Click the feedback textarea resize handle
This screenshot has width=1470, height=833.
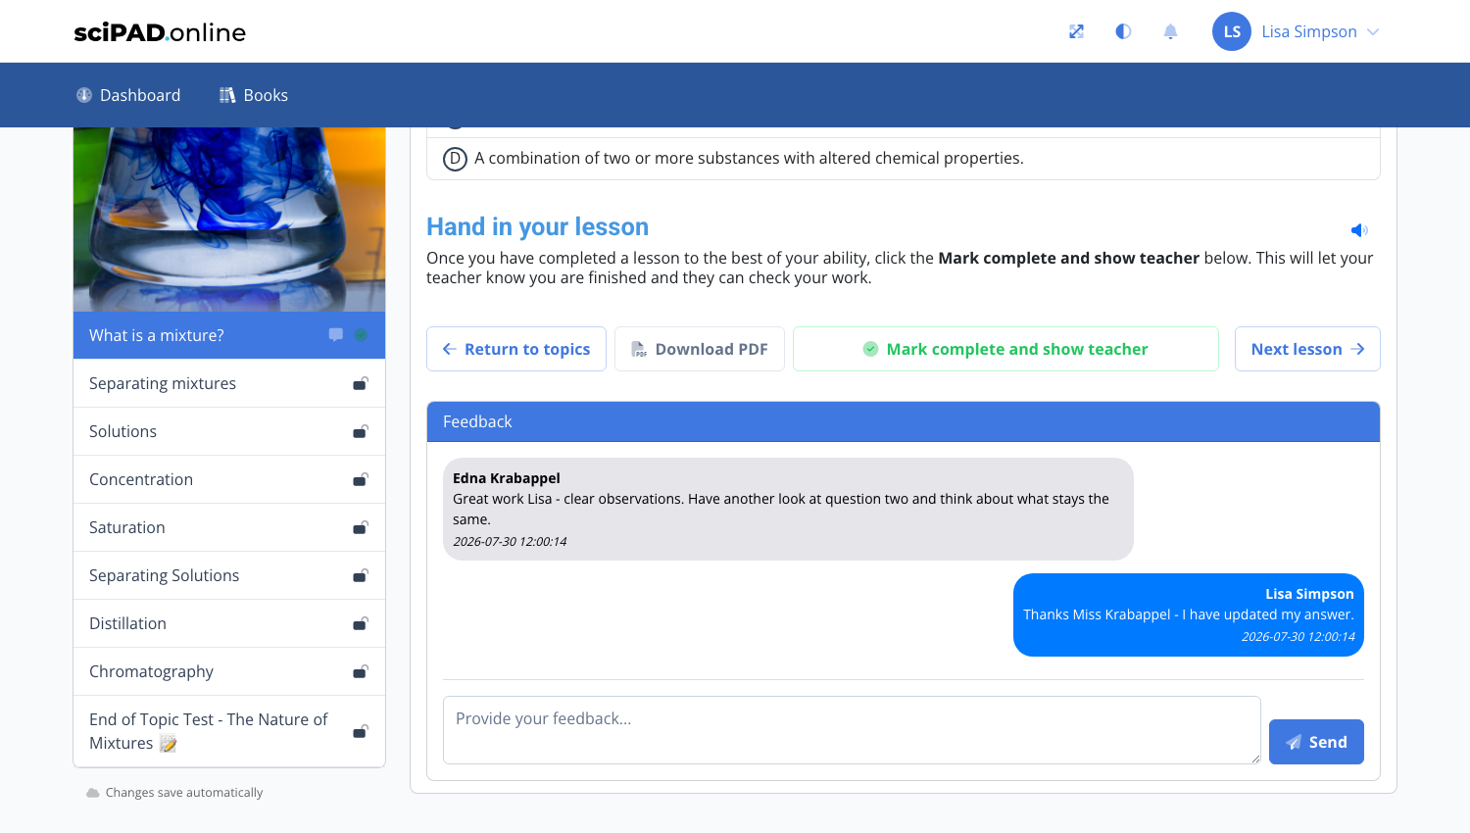tap(1255, 759)
